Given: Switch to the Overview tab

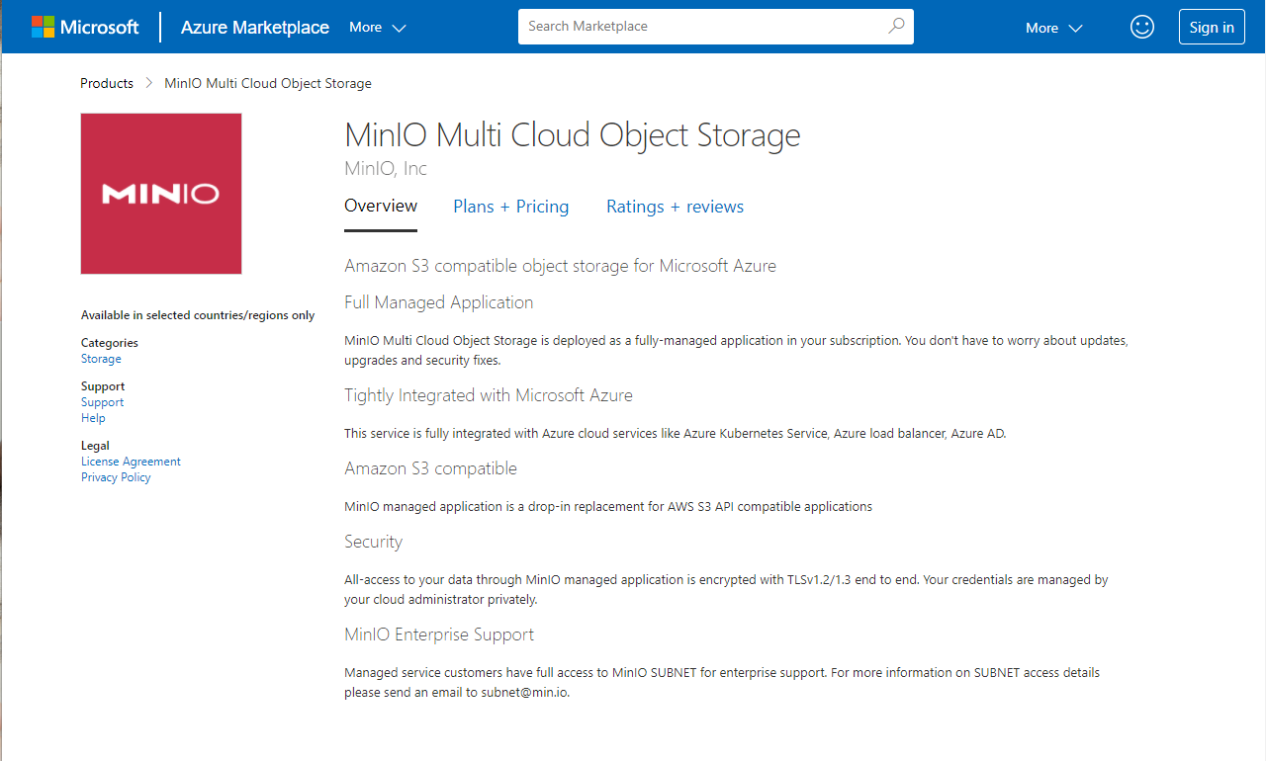Looking at the screenshot, I should click(x=381, y=207).
